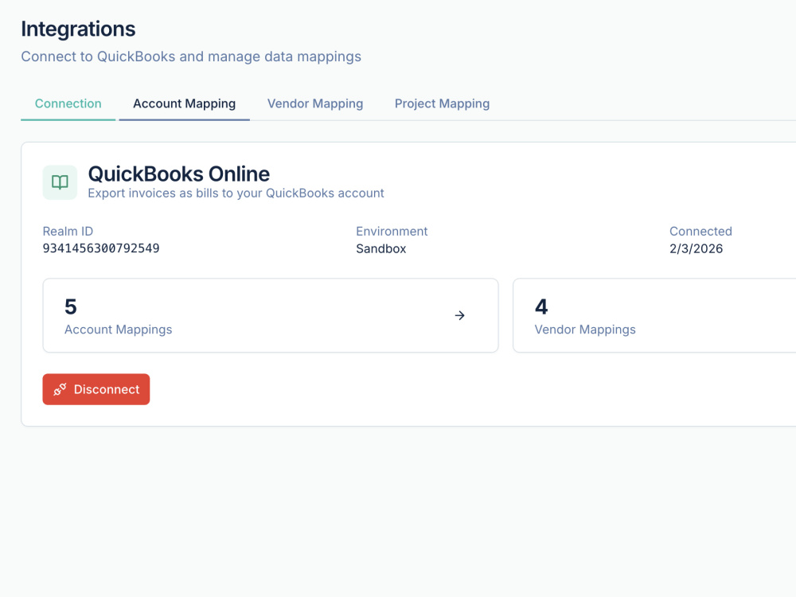Click the Vendor Mappings count 4
The image size is (796, 597).
coord(541,306)
